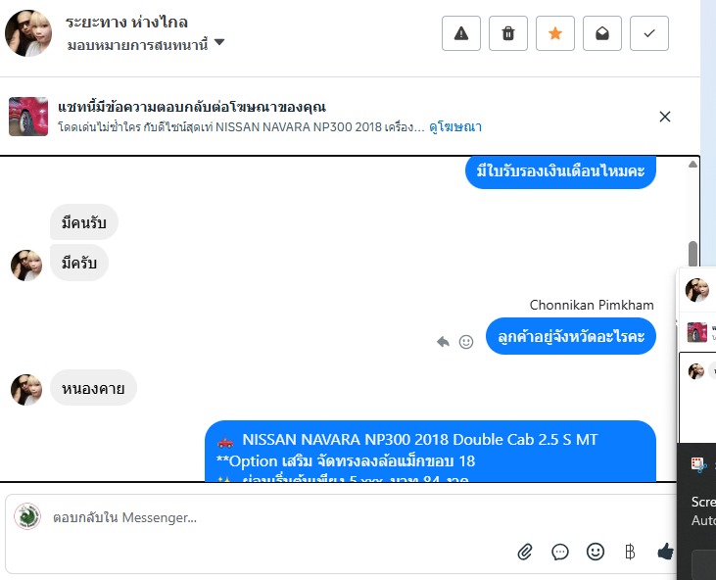This screenshot has height=580, width=716.
Task: Click the reply in Messenger text field
Action: pyautogui.click(x=283, y=517)
